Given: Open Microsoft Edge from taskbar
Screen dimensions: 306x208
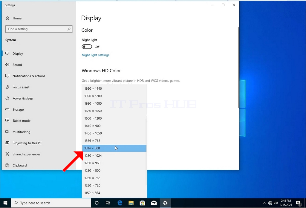Looking at the screenshot, I should click(120, 203).
